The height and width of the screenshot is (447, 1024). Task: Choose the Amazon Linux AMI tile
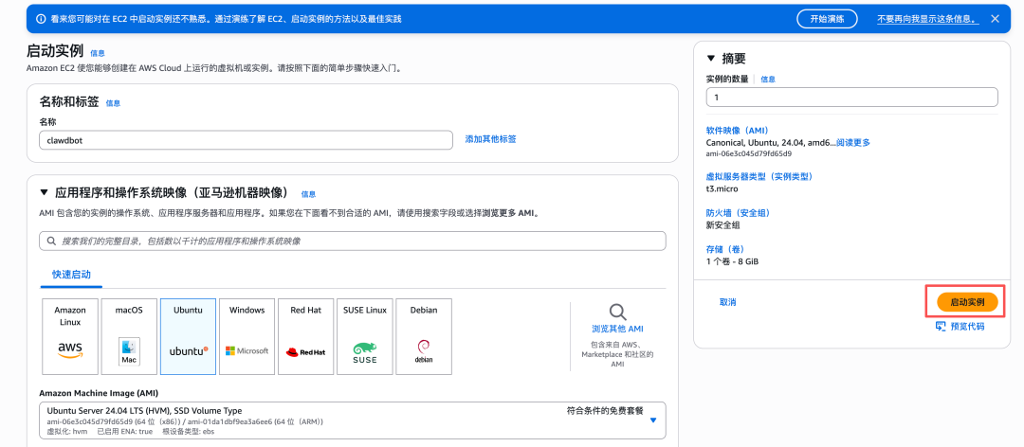click(70, 337)
